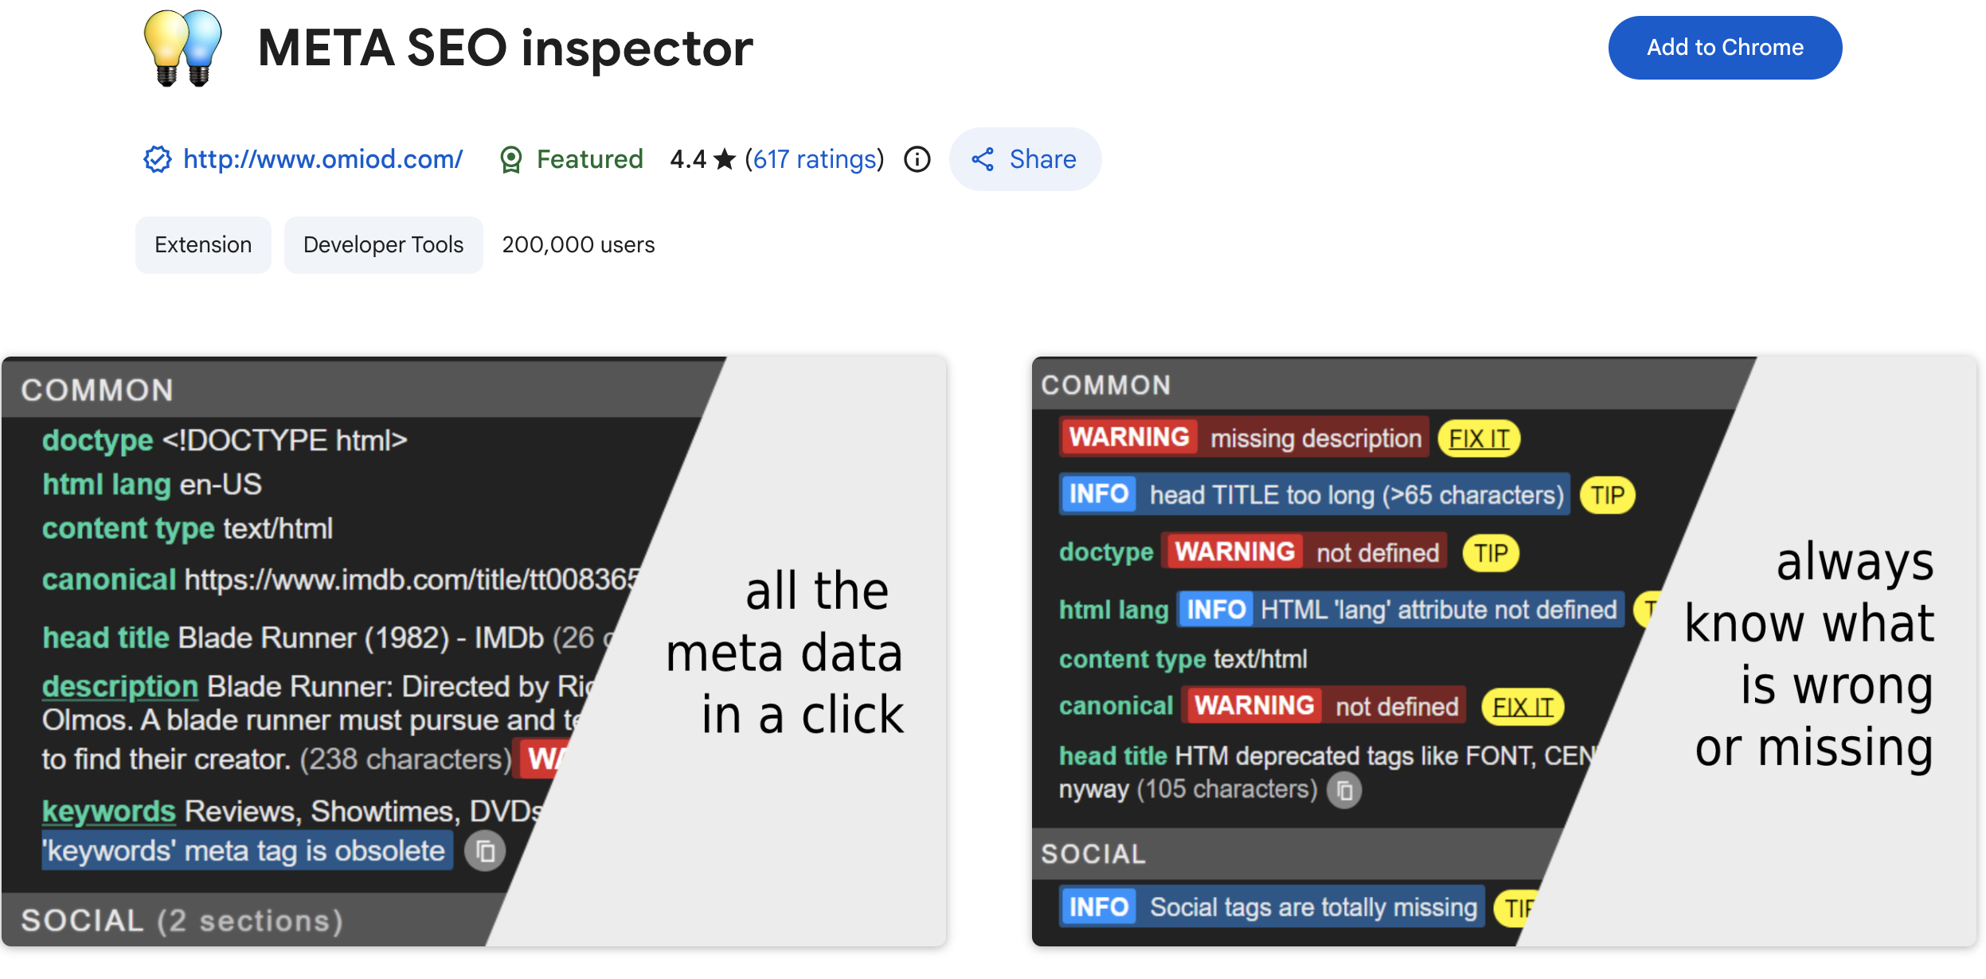Select the Developer Tools category tag
The height and width of the screenshot is (979, 1986).
tap(383, 244)
